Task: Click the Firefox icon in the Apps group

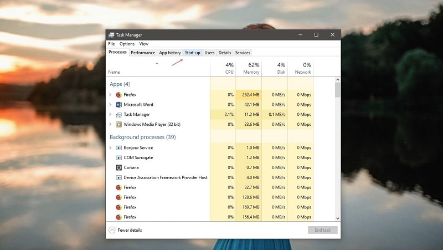Action: [x=119, y=95]
